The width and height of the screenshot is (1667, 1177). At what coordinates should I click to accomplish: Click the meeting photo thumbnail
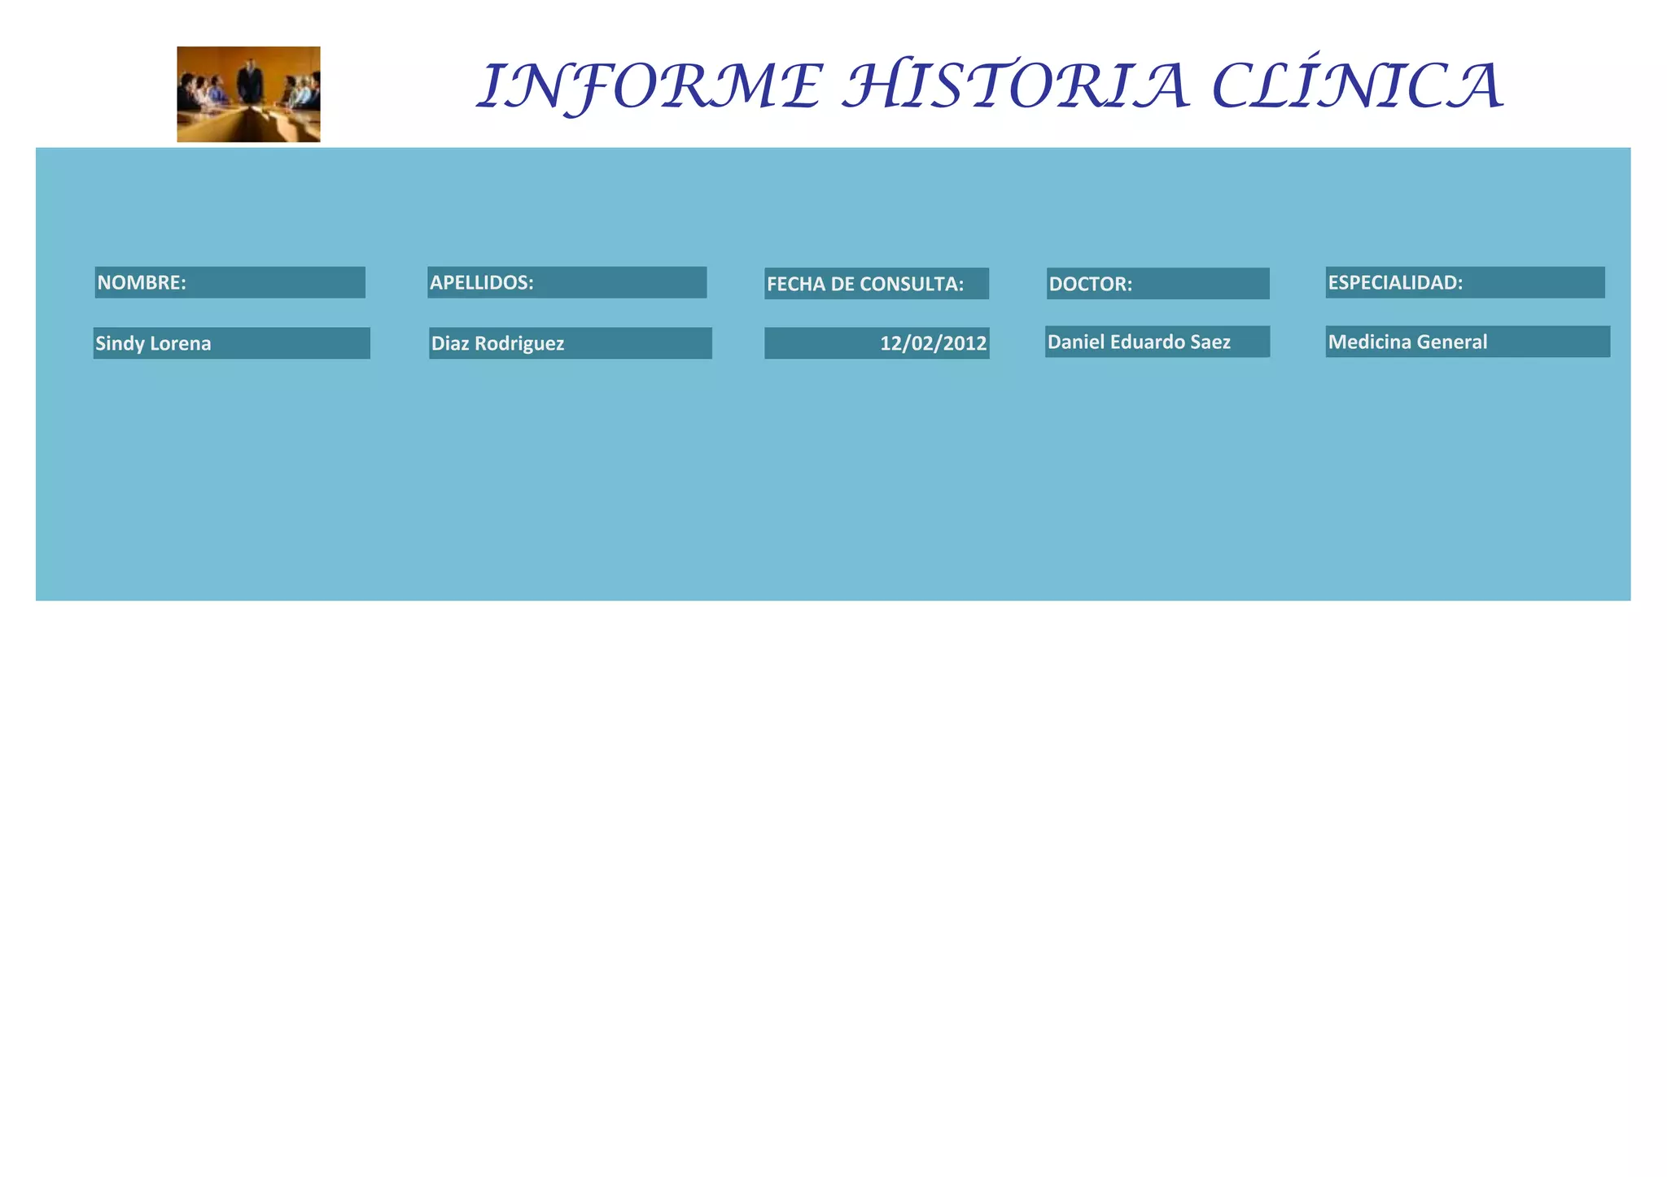[248, 94]
